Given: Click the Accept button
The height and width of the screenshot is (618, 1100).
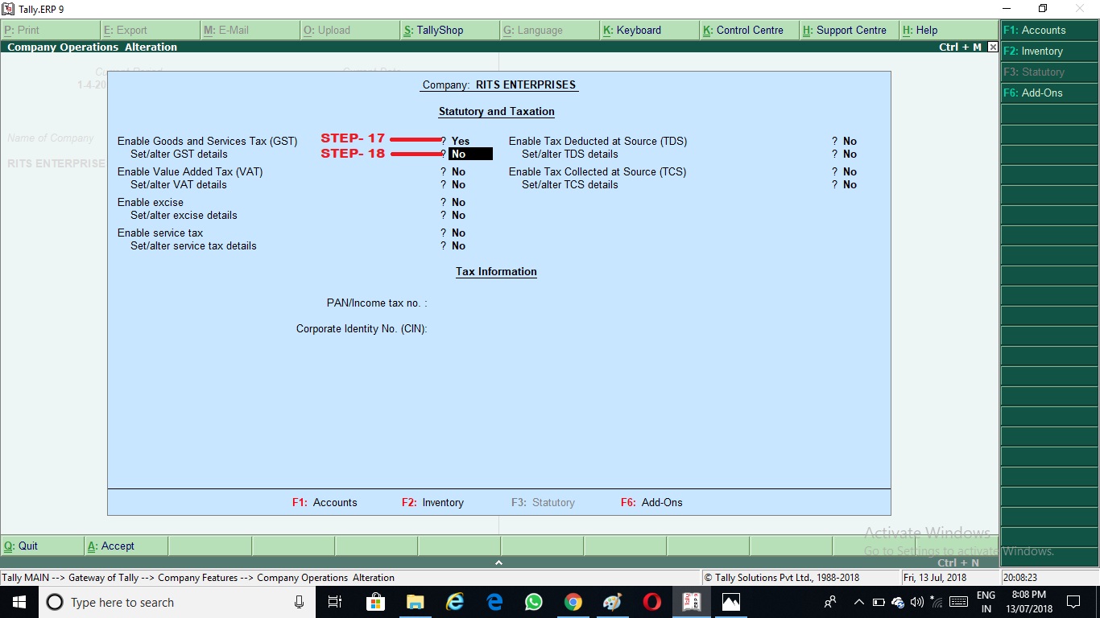Looking at the screenshot, I should tap(126, 546).
